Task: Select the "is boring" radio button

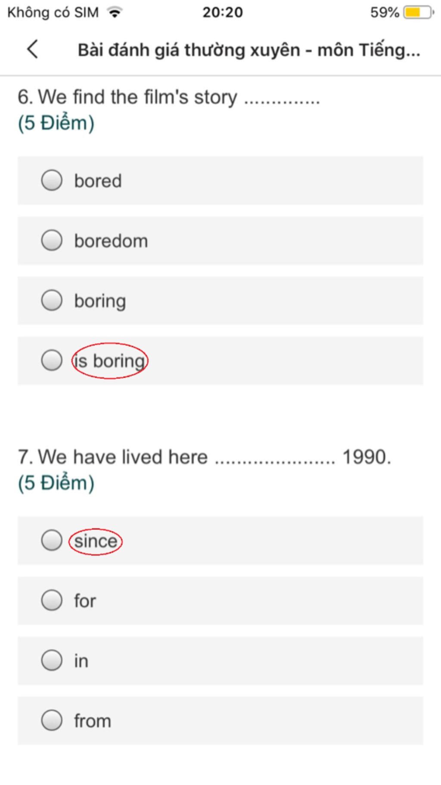Action: [x=52, y=360]
